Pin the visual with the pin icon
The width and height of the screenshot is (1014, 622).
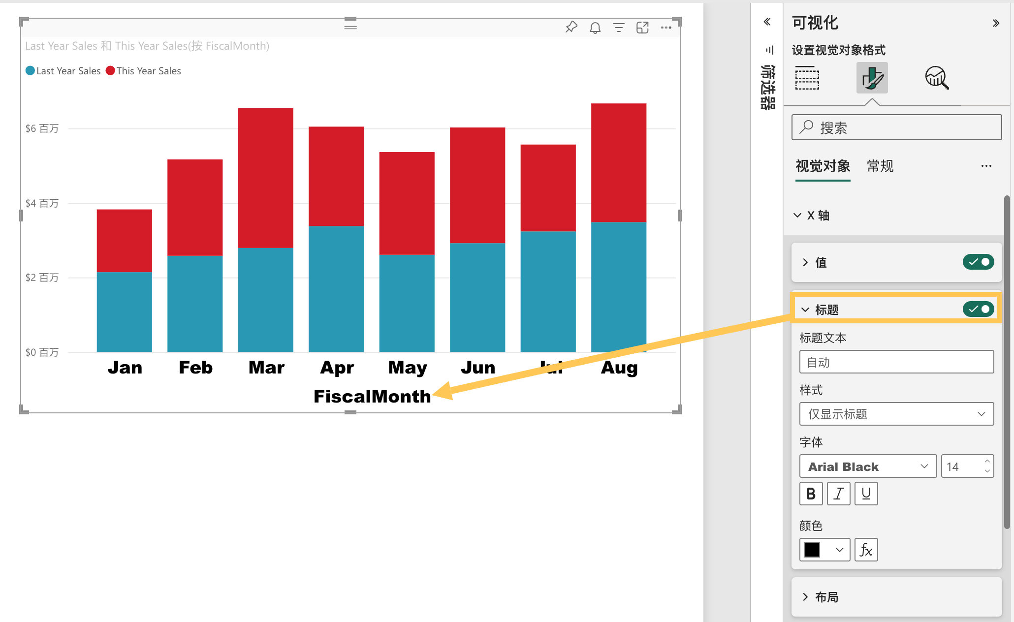571,27
